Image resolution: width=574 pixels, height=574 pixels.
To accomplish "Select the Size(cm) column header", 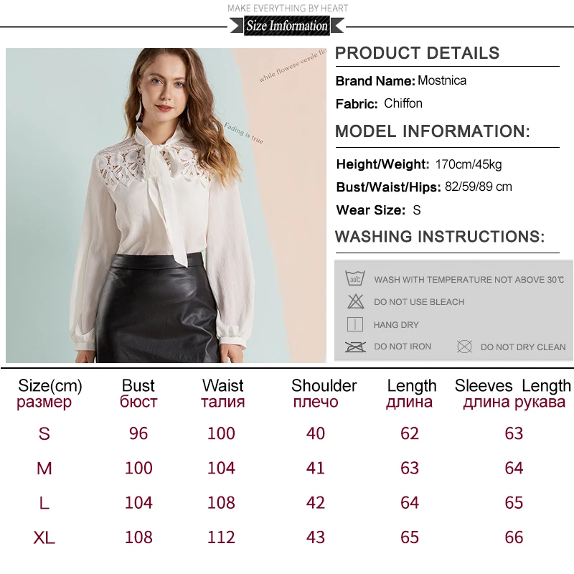I will click(50, 385).
